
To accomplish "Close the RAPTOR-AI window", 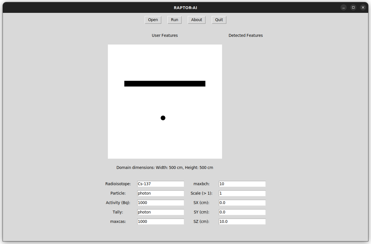I will click(363, 8).
